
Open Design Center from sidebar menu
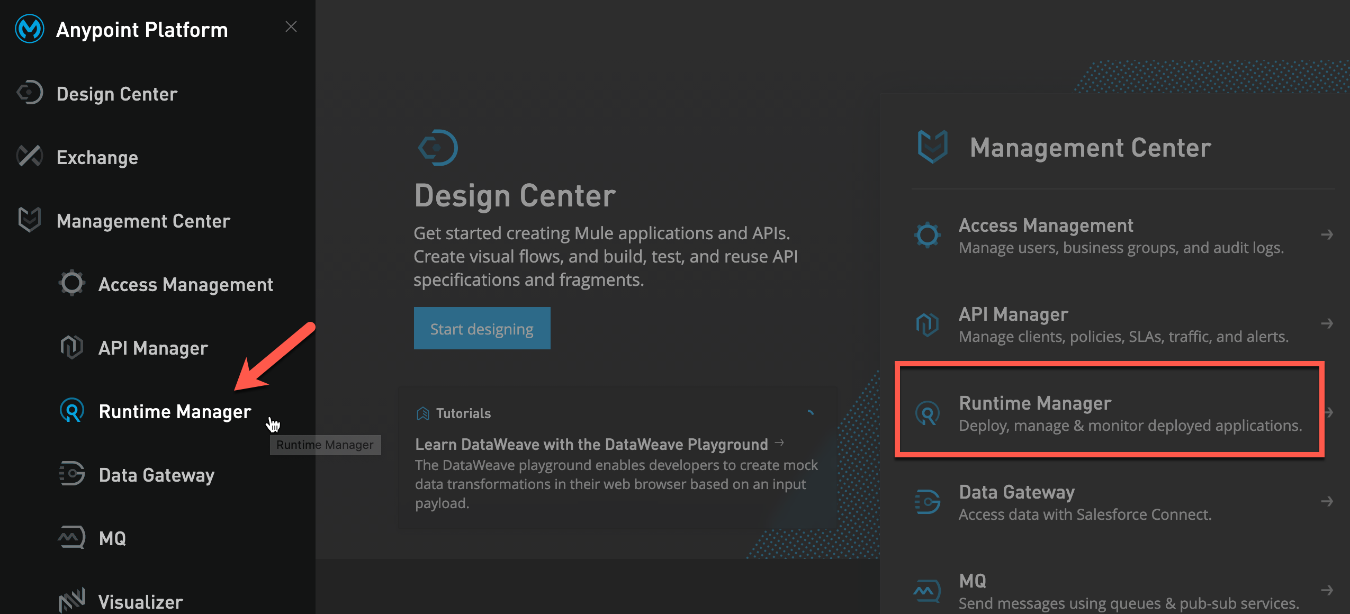tap(117, 94)
